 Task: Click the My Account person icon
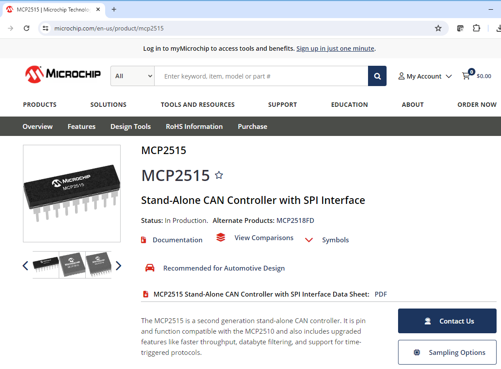pos(401,75)
